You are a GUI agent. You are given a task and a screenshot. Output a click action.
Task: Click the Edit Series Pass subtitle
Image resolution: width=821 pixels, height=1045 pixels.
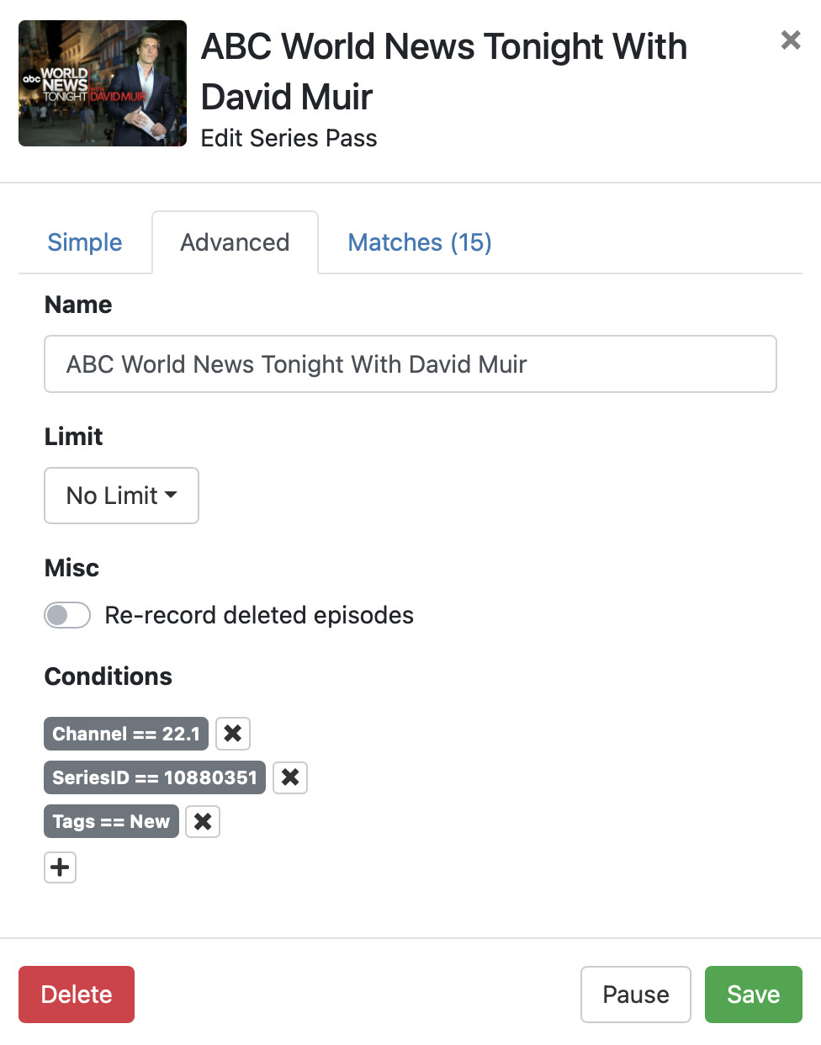tap(289, 138)
